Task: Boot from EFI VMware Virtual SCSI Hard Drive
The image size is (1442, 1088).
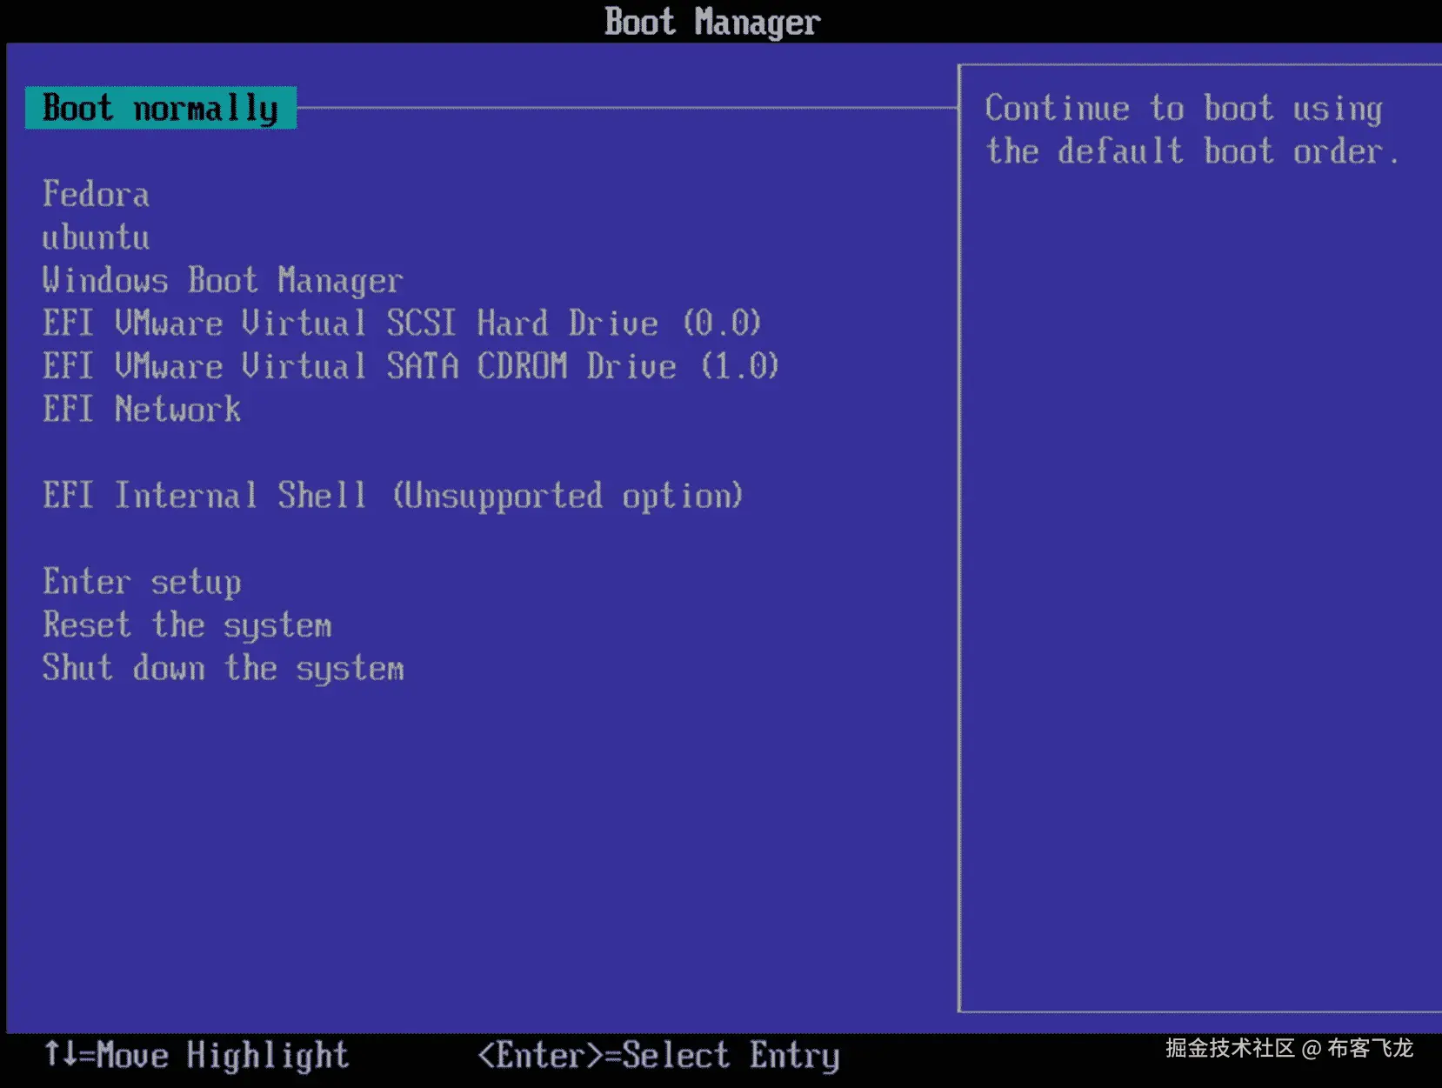Action: click(402, 324)
